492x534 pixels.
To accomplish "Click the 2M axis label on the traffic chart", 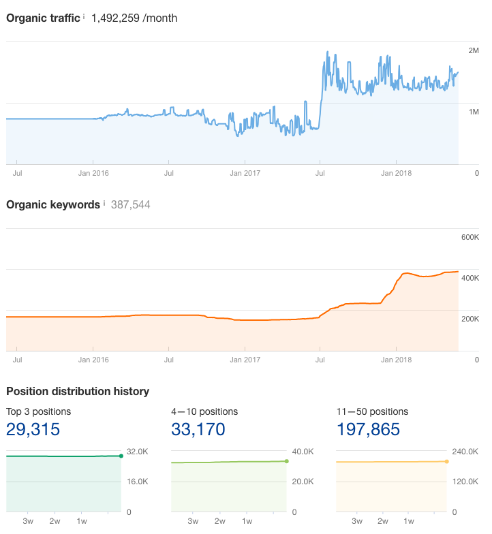I will coord(474,50).
